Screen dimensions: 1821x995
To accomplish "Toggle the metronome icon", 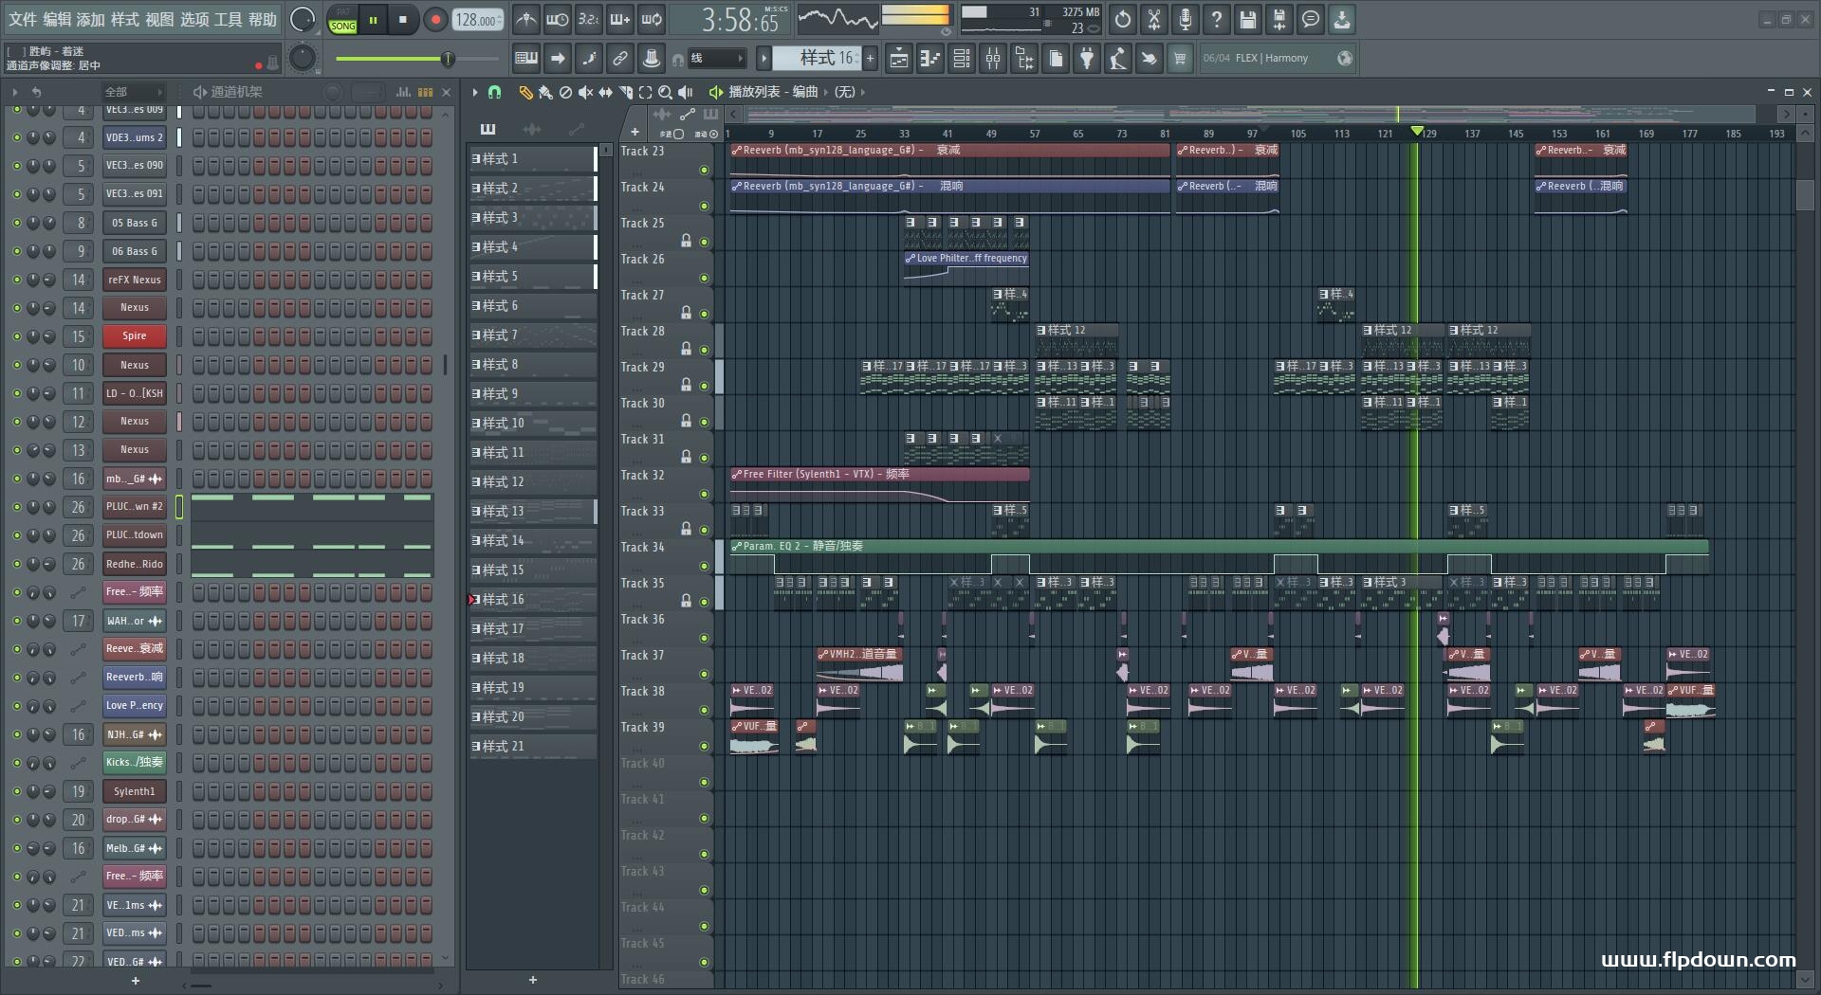I will [526, 19].
